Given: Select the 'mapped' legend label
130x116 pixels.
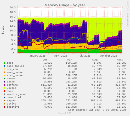Looking at the screenshot, I should [x=12, y=101].
